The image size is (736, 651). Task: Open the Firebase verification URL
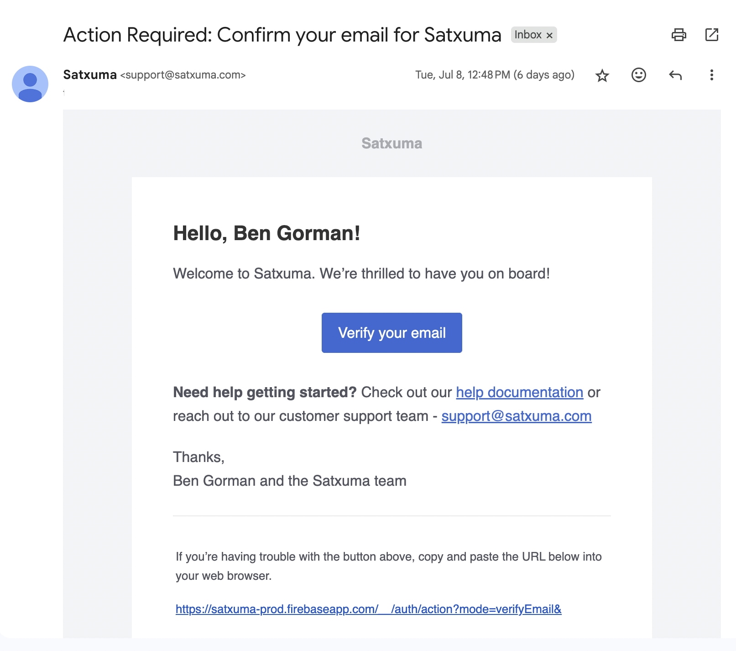(369, 609)
